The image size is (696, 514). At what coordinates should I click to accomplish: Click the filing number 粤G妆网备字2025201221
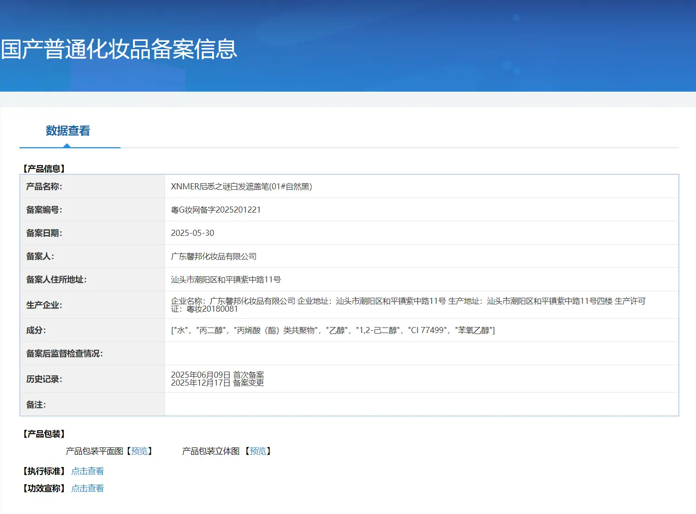[215, 210]
